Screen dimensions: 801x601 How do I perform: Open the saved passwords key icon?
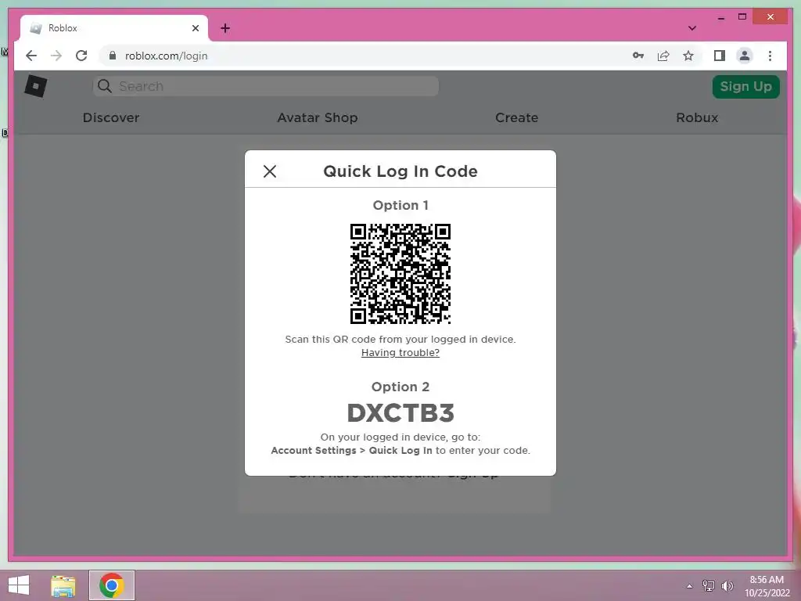[x=638, y=56]
